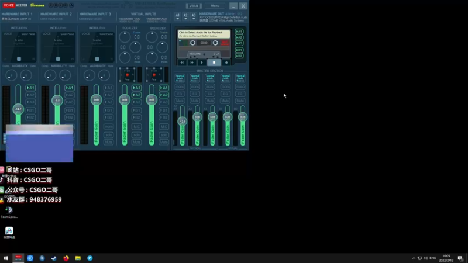
Task: Change Normal mode on A1 master bus
Action: pyautogui.click(x=180, y=78)
